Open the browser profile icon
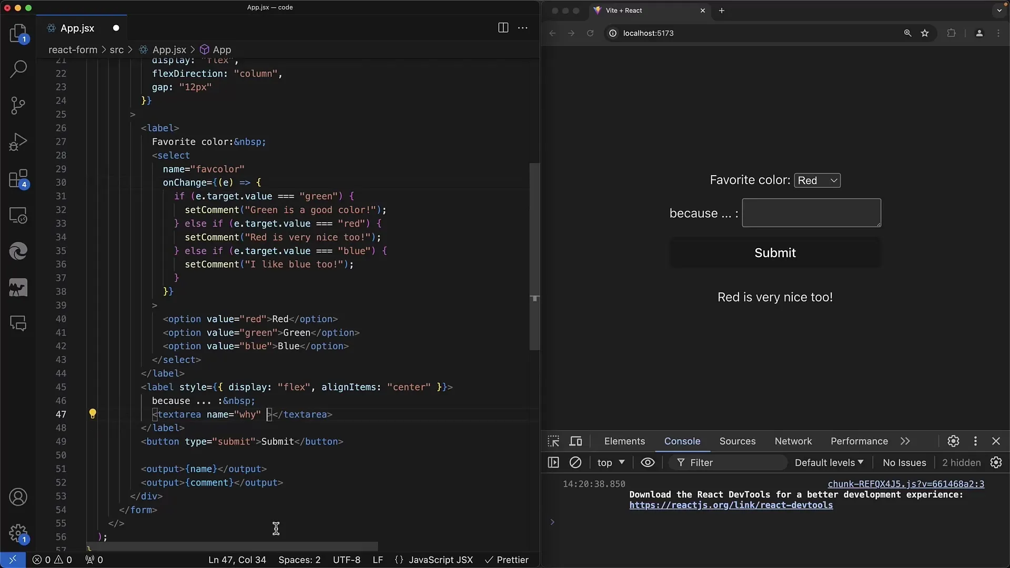Viewport: 1010px width, 568px height. click(979, 33)
